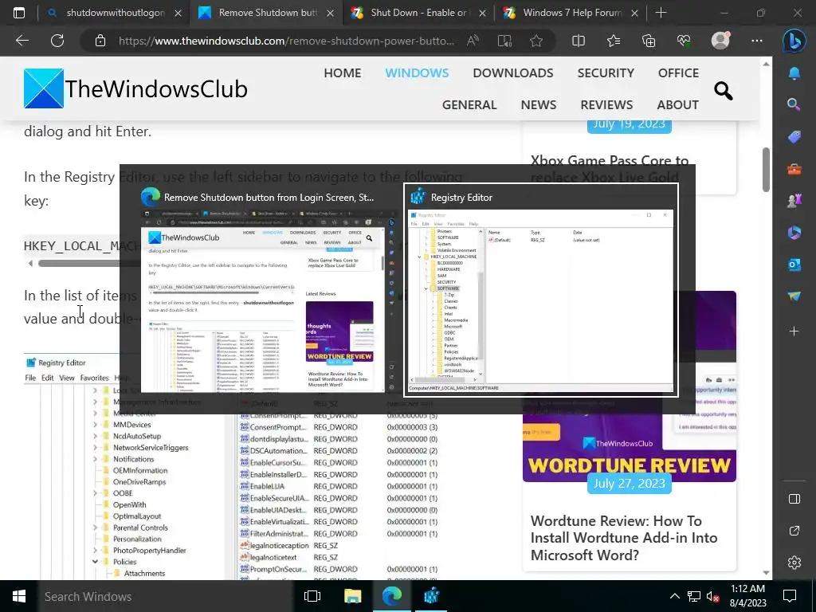The width and height of the screenshot is (816, 612).
Task: Click the TheWindowsClub logo
Action: point(135,88)
